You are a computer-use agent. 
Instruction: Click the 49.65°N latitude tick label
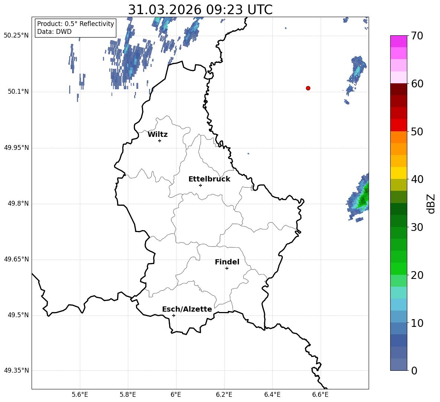16,259
